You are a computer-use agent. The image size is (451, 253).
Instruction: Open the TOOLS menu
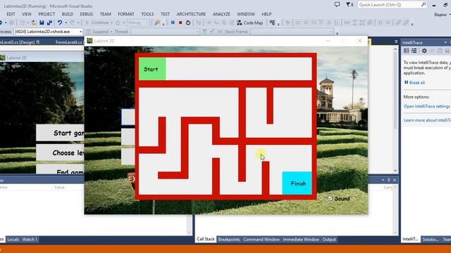[x=147, y=14]
